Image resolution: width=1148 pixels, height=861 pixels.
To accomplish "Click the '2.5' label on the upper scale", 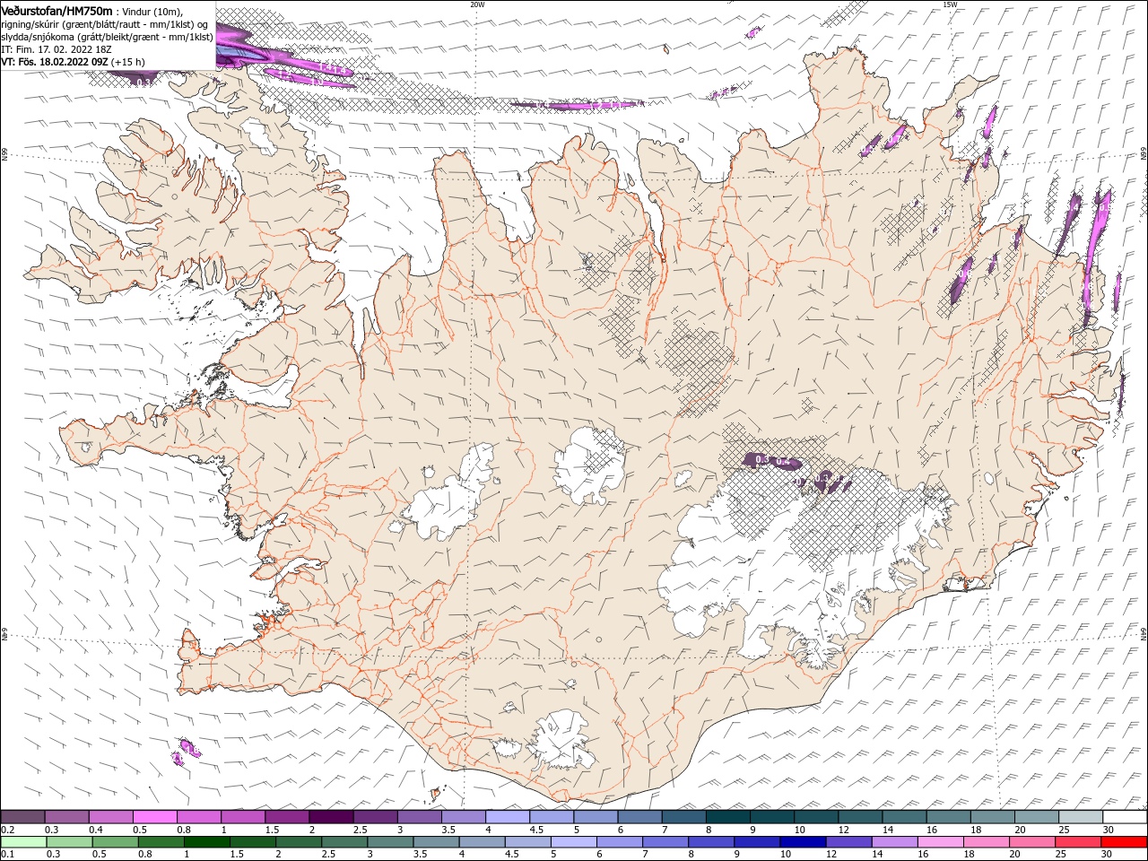I will 360,830.
